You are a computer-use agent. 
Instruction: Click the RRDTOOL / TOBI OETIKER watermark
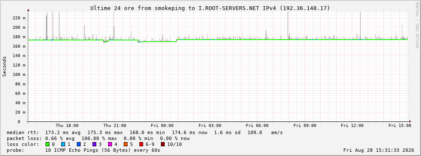point(417,26)
